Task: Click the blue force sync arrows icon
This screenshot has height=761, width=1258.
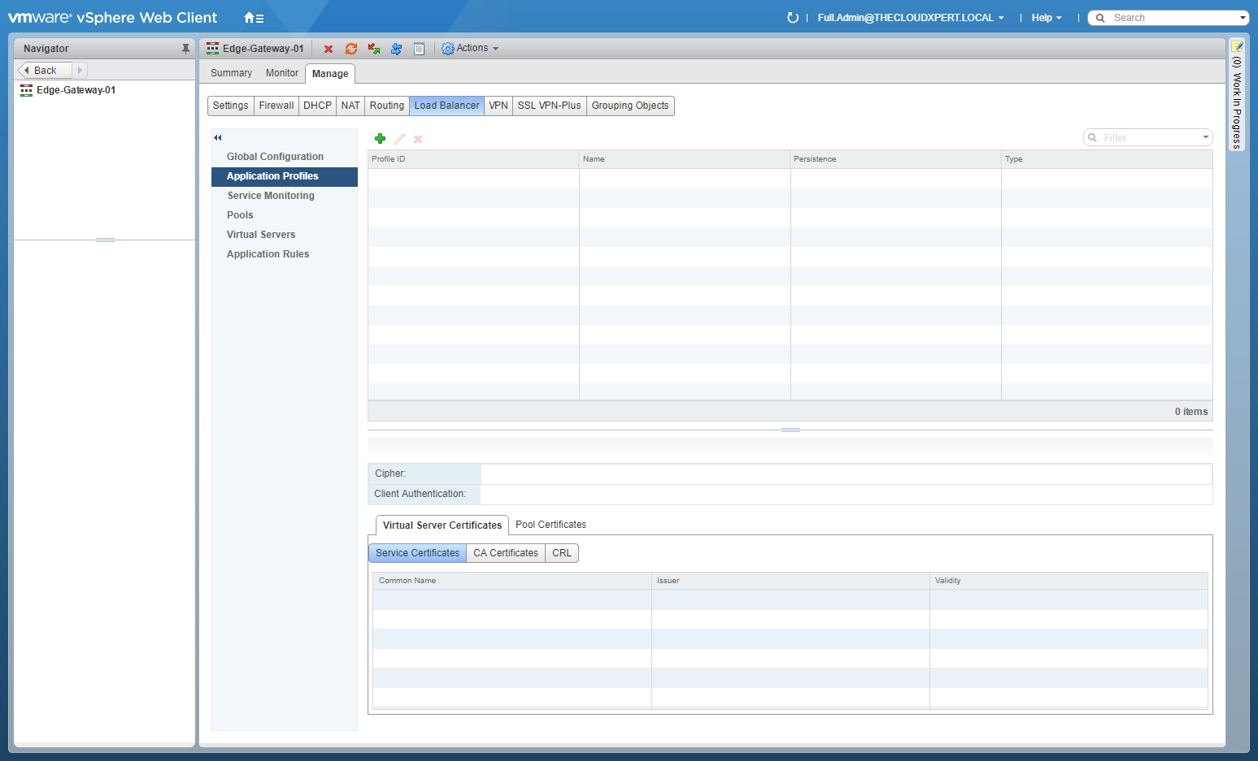Action: coord(396,50)
